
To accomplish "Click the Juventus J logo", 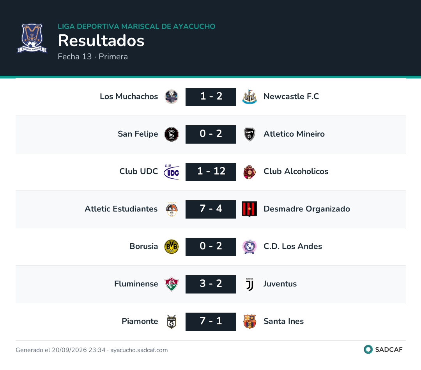I will coord(249,284).
